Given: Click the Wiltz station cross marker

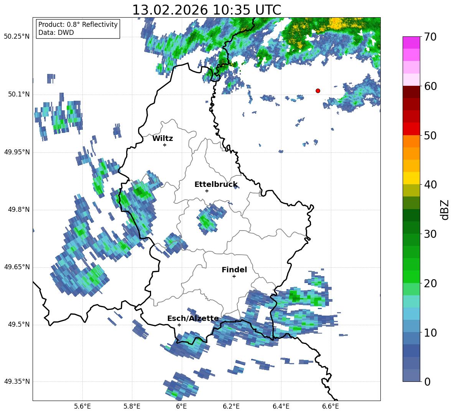Looking at the screenshot, I should (x=165, y=145).
